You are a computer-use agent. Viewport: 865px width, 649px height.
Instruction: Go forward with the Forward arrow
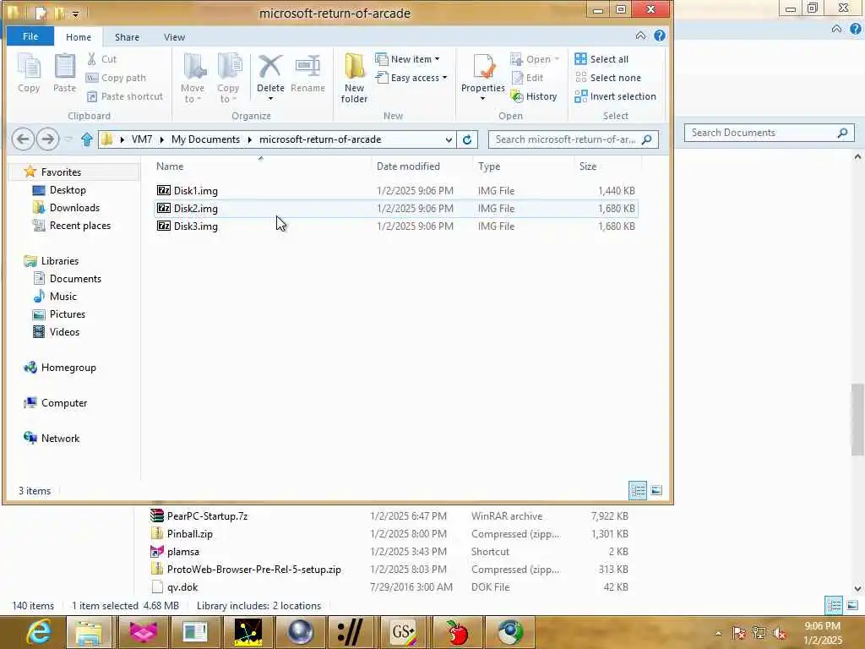point(47,139)
